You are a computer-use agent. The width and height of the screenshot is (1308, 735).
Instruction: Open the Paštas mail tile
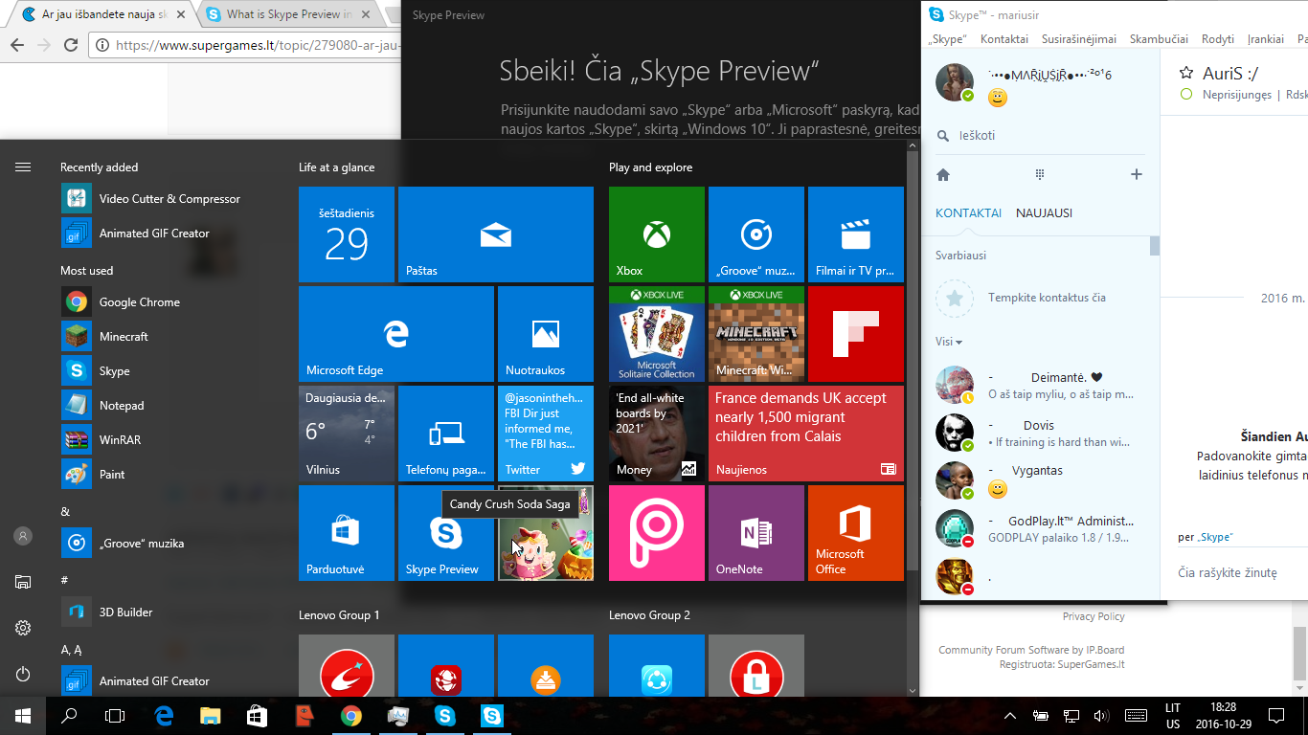[496, 234]
